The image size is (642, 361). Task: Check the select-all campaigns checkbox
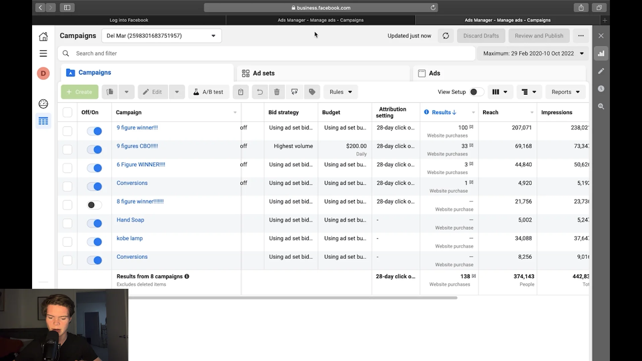point(67,112)
